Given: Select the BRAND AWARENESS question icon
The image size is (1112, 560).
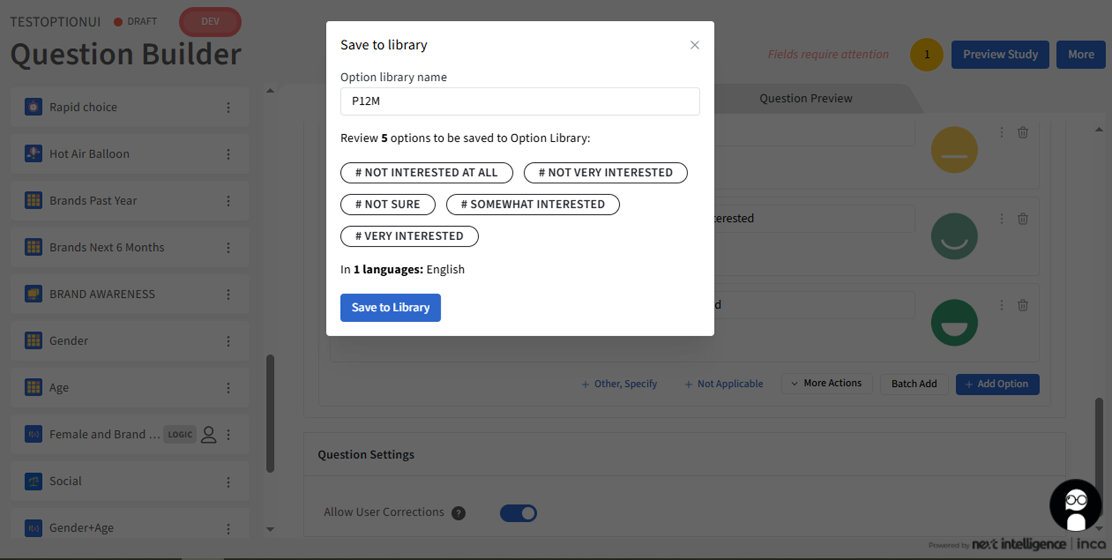Looking at the screenshot, I should [33, 294].
